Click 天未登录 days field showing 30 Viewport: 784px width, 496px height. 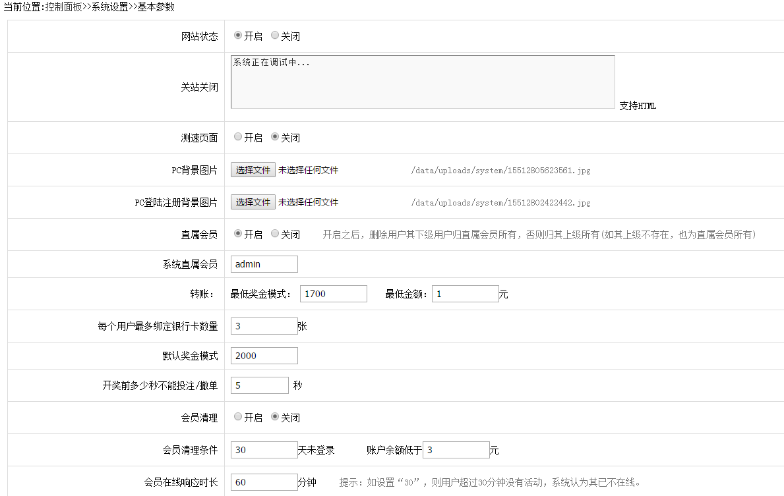pos(264,450)
